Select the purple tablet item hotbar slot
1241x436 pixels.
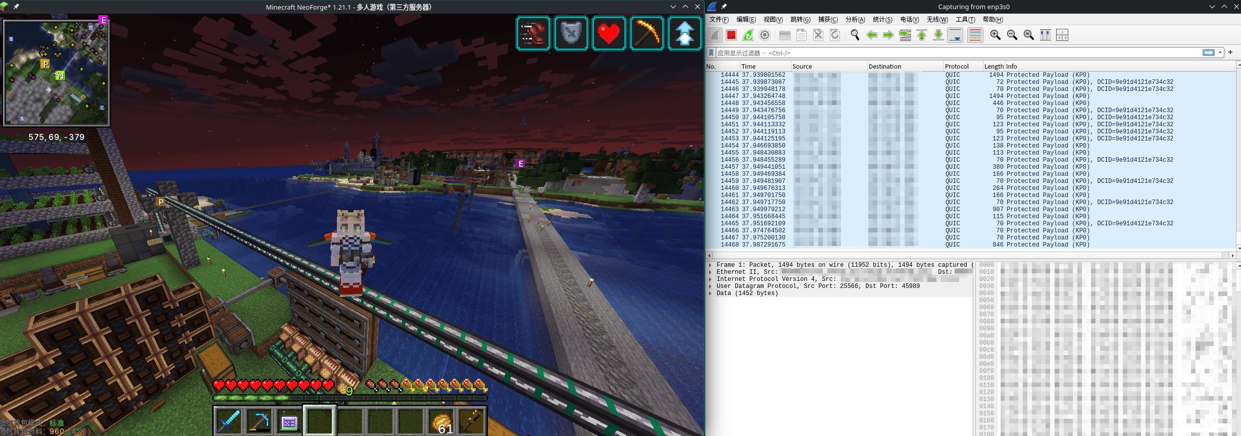289,420
